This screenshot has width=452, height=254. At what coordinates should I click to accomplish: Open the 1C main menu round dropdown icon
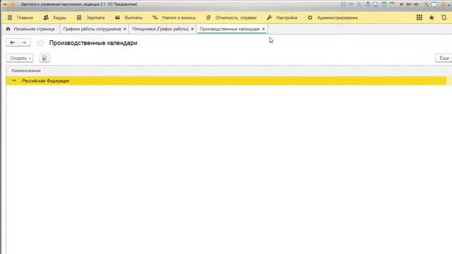click(x=13, y=4)
